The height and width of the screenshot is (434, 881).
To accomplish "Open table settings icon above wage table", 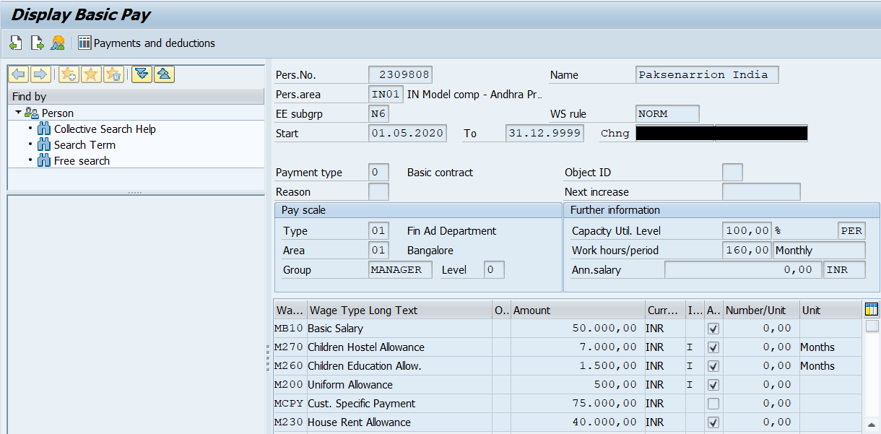I will point(871,310).
